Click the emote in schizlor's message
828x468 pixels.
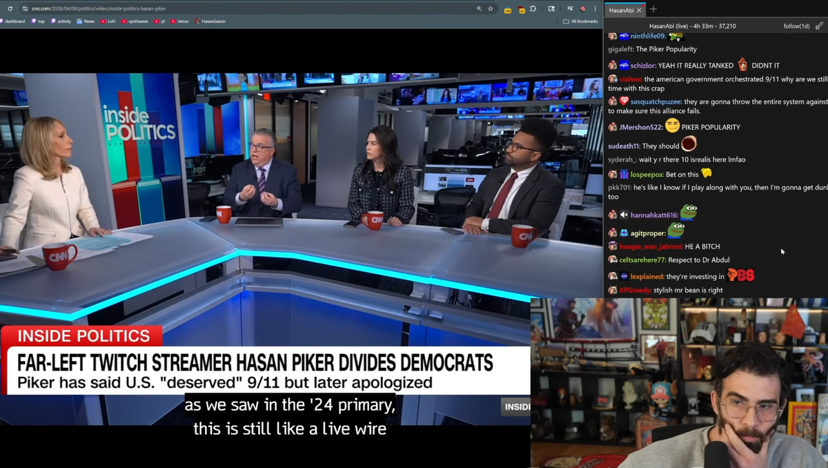pyautogui.click(x=742, y=65)
